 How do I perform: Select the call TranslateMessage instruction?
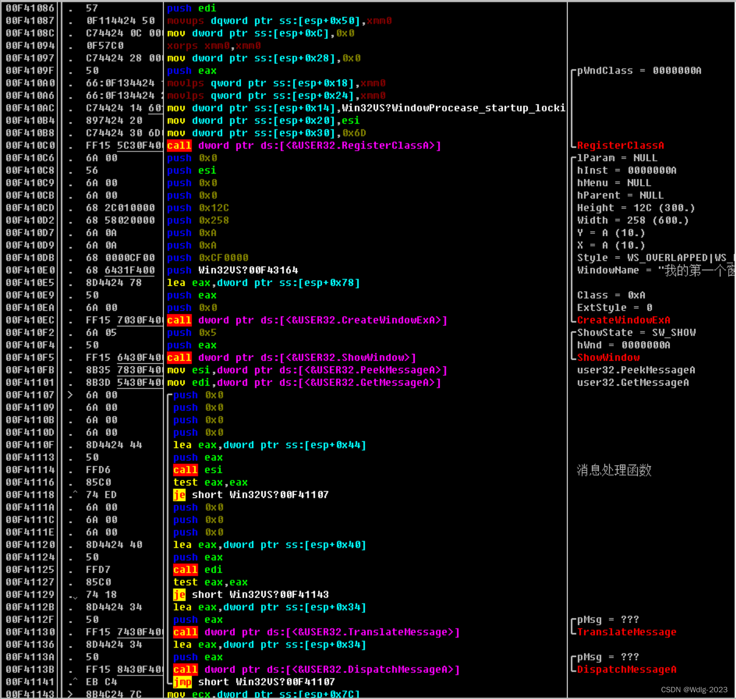coord(317,632)
